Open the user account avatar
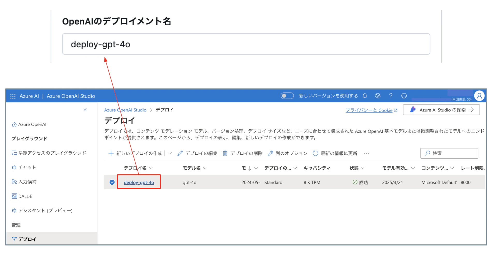 (x=479, y=96)
